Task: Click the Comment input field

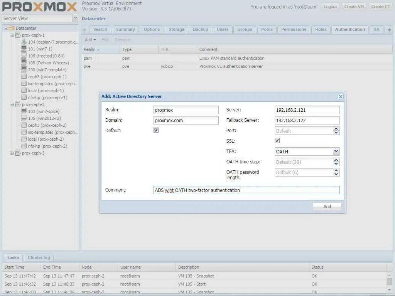Action: (x=246, y=190)
